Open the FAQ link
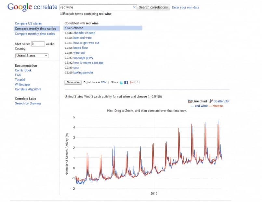 18,75
